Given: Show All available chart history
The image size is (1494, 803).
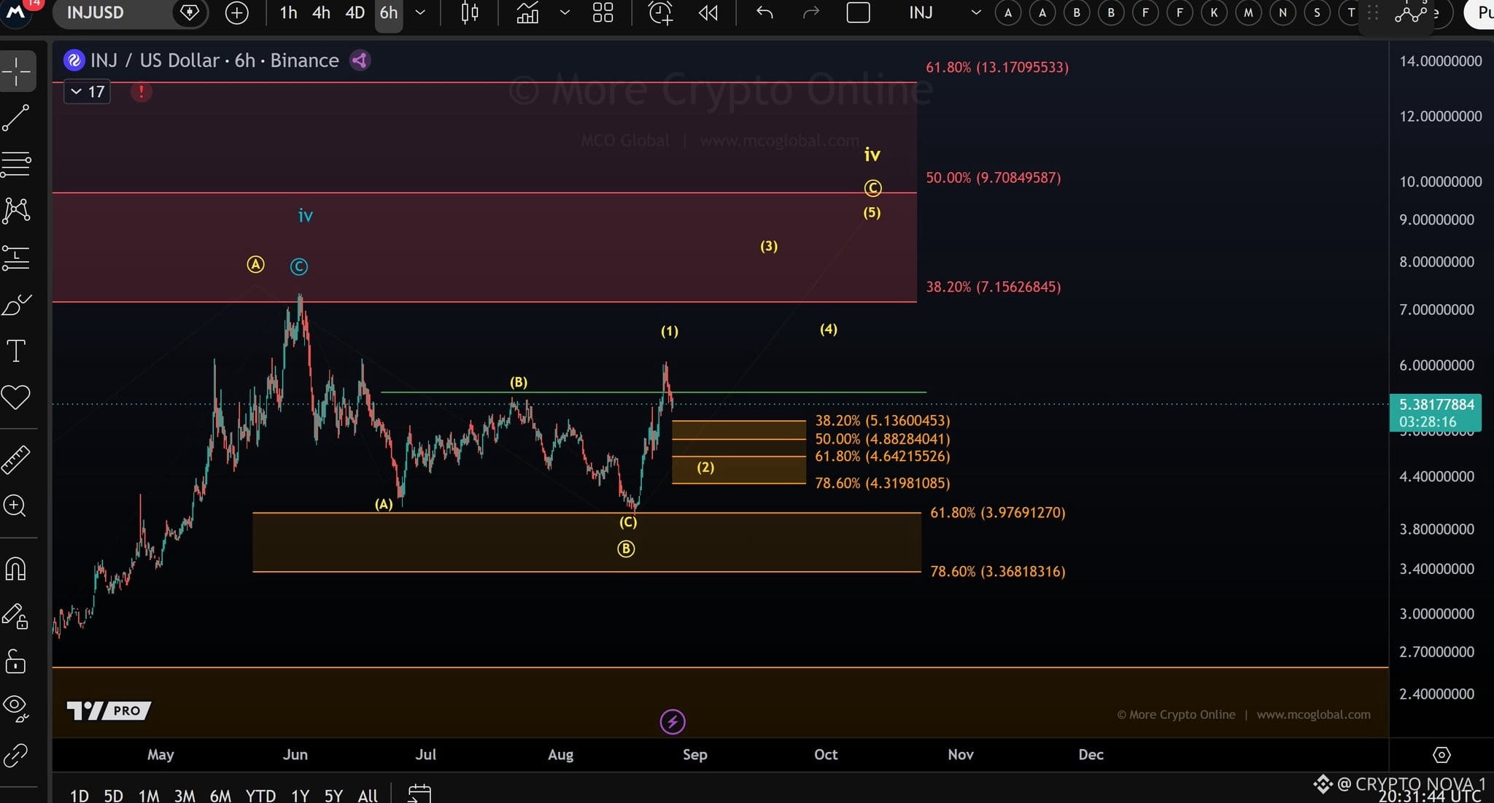Looking at the screenshot, I should 368,795.
